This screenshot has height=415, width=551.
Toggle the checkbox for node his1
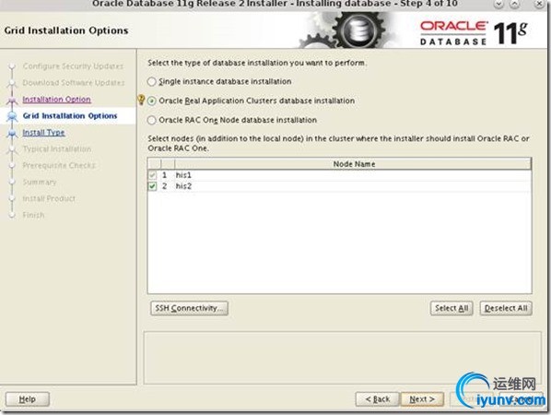point(153,175)
